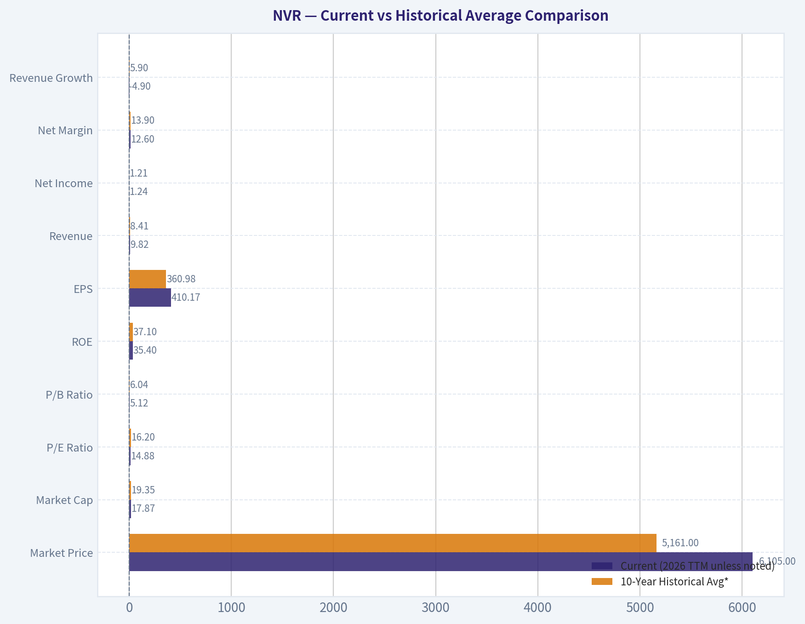805x624 pixels.
Task: Click the 'EPS' axis label
Action: click(83, 289)
